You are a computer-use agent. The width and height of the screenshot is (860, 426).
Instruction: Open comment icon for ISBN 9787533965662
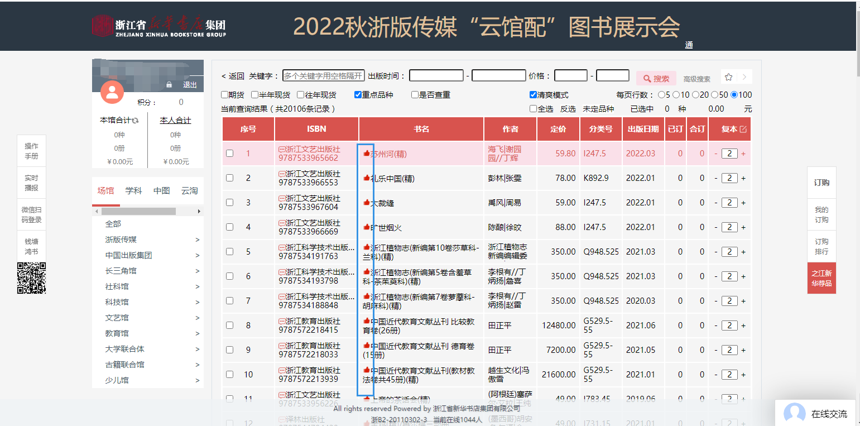(282, 149)
